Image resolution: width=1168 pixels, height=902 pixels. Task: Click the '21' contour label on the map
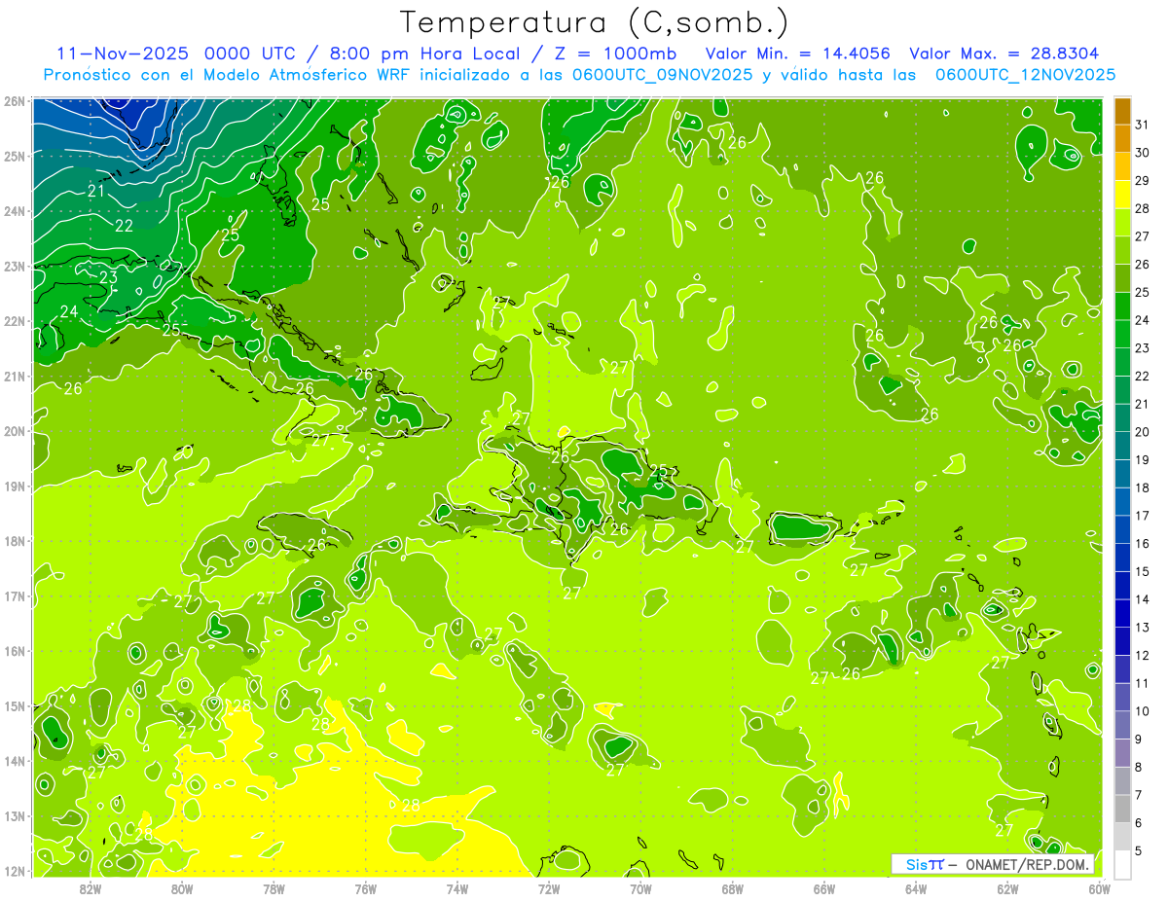pyautogui.click(x=96, y=192)
